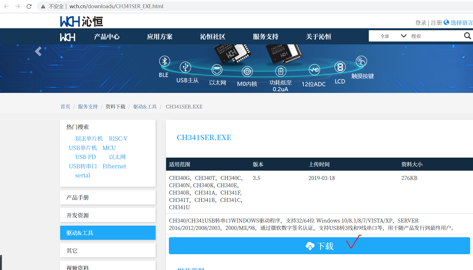Click the search magnifier icon
This screenshot has height=270, width=473.
coord(467,36)
